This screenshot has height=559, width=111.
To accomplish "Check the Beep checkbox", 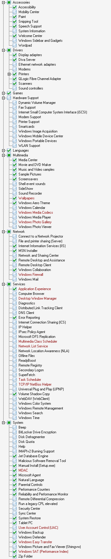I will click(x=15, y=427).
